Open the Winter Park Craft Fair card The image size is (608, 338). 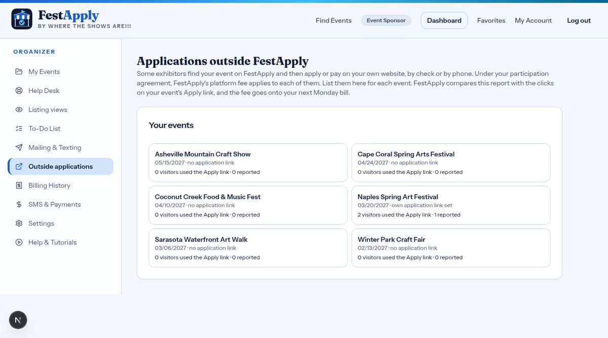[x=451, y=248]
